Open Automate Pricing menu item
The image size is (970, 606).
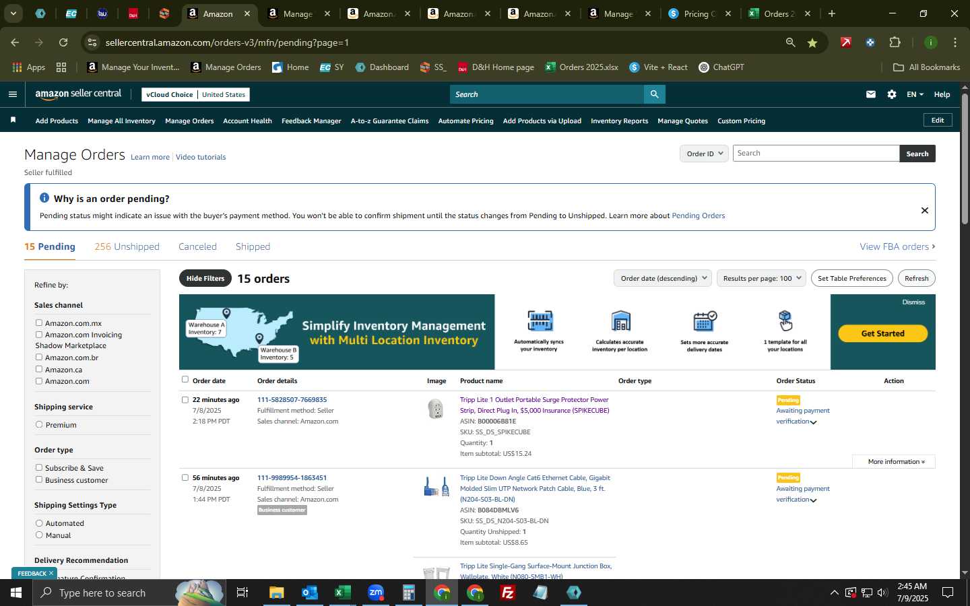pos(465,121)
